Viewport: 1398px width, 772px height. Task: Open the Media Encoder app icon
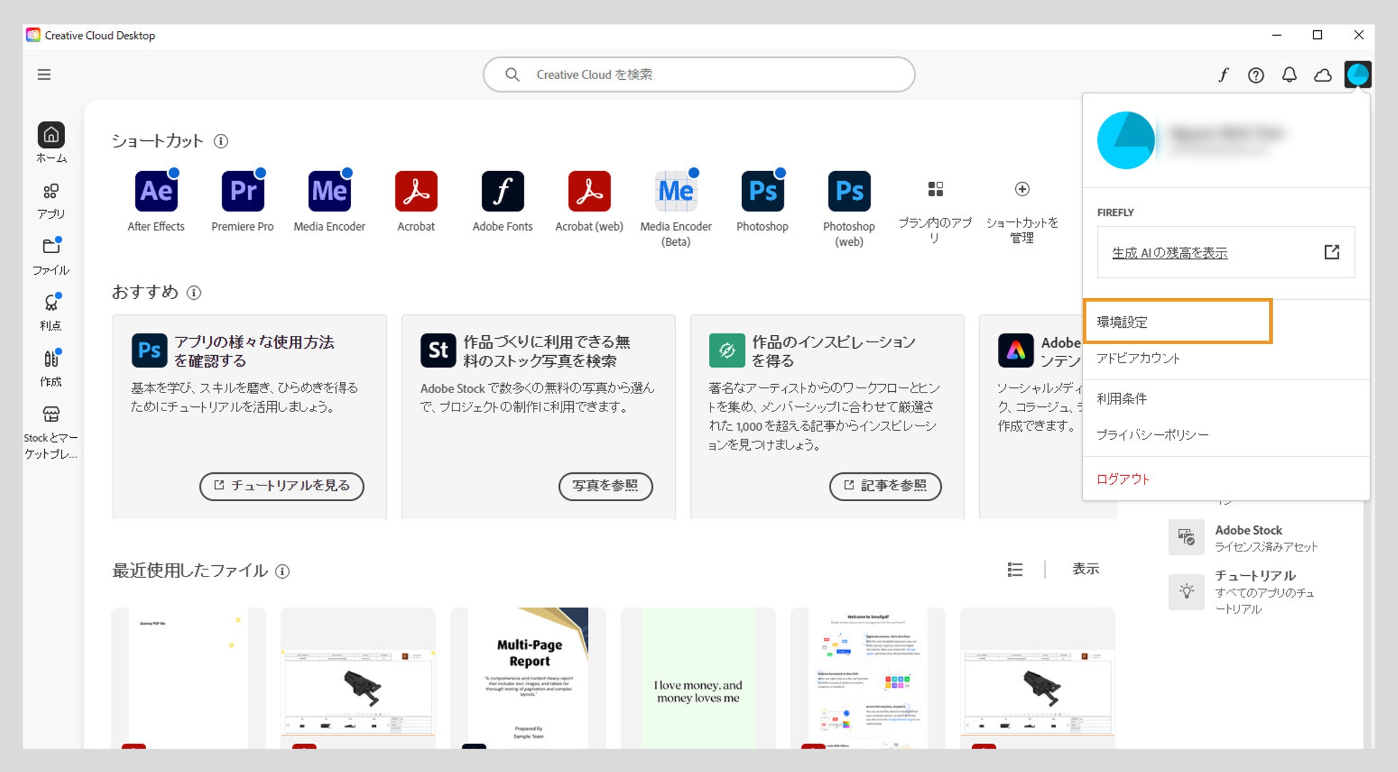point(328,190)
